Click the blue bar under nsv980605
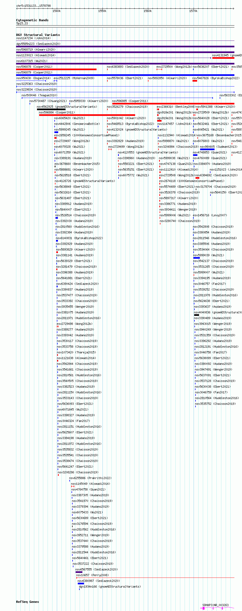The image size is (242, 611). point(207,149)
